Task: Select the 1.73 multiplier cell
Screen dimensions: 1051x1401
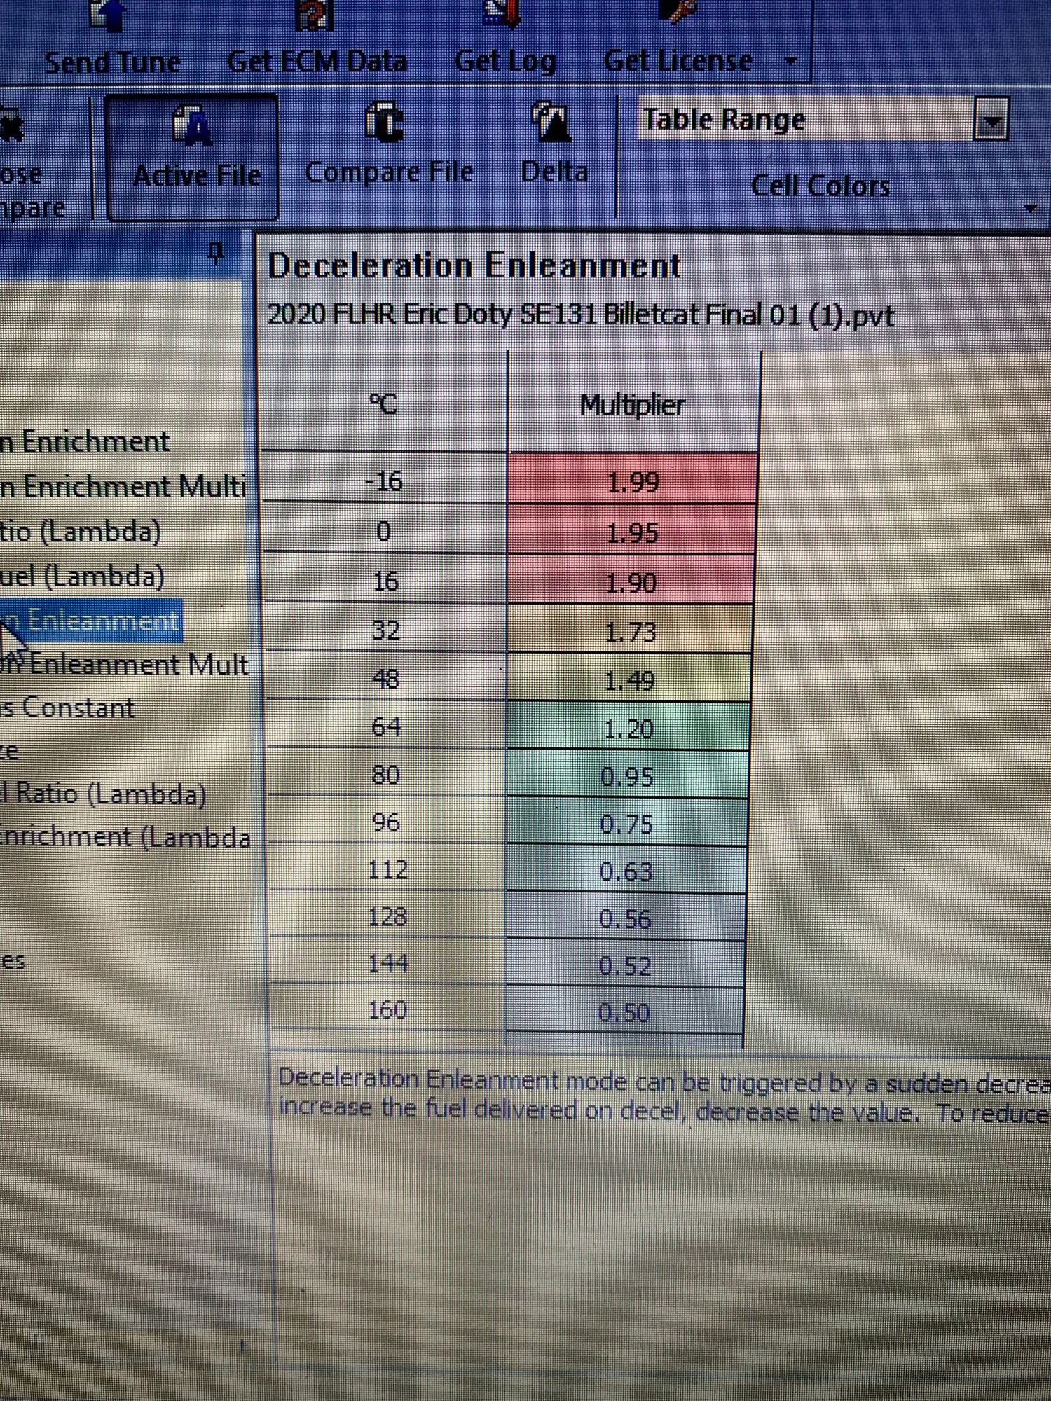Action: coord(630,632)
